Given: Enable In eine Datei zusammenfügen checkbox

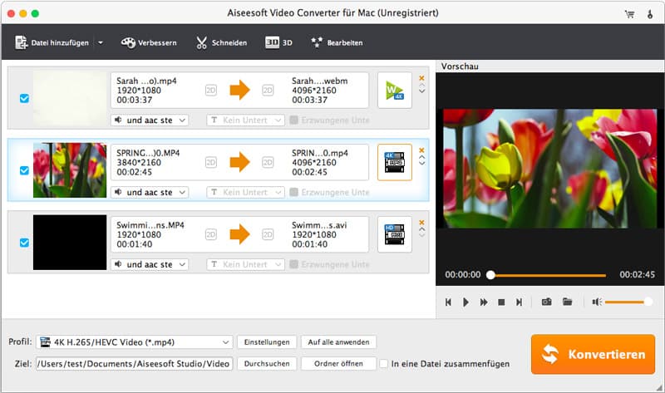Looking at the screenshot, I should tap(383, 363).
